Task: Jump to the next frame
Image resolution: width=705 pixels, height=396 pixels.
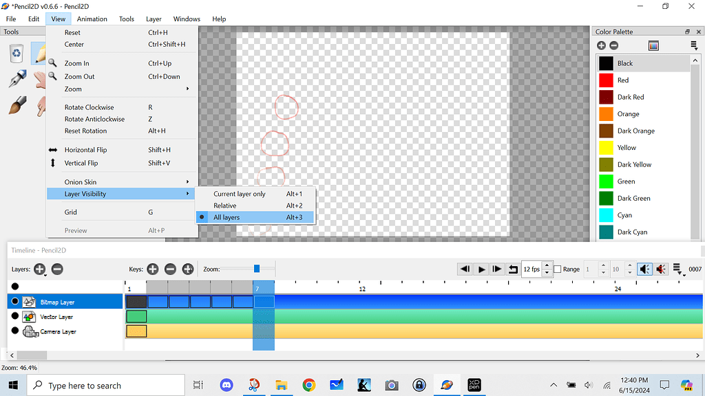Action: [x=497, y=269]
